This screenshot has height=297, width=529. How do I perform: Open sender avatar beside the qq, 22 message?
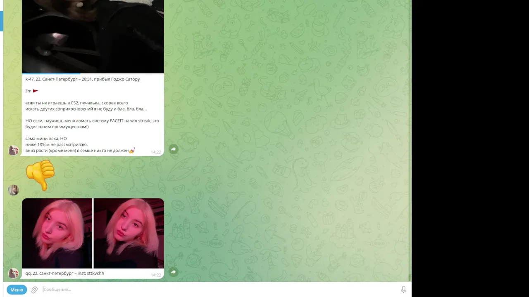point(14,273)
